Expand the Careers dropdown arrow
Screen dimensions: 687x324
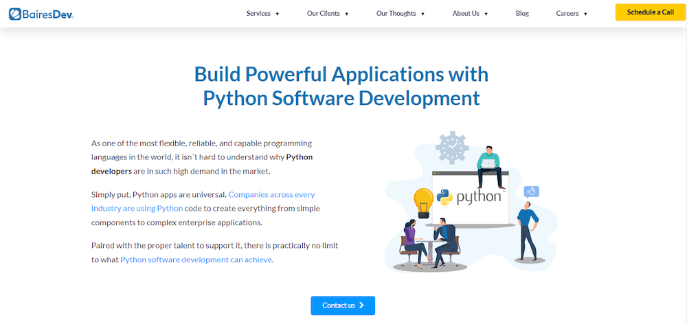point(586,14)
